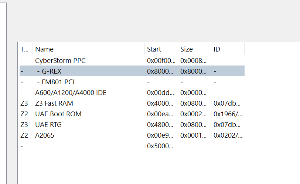The image size is (300, 184).
Task: Sort entries by the Size column
Action: pyautogui.click(x=187, y=49)
